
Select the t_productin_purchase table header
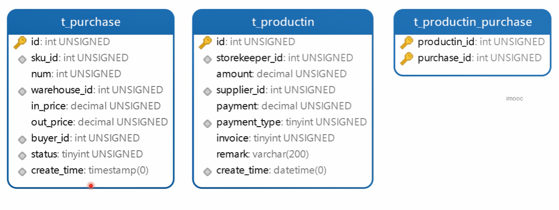click(x=472, y=22)
